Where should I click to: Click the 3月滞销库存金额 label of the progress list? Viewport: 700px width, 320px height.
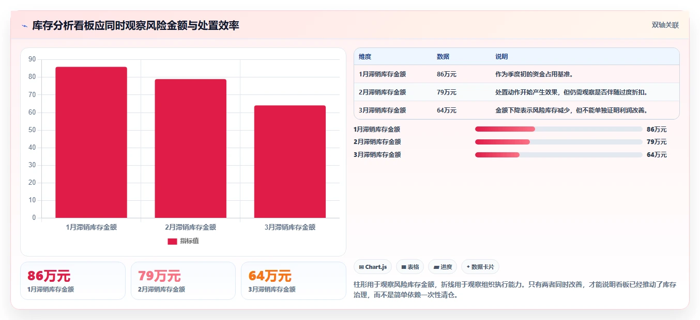point(377,155)
